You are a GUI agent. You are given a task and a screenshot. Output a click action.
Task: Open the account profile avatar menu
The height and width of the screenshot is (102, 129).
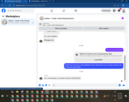click(x=124, y=11)
